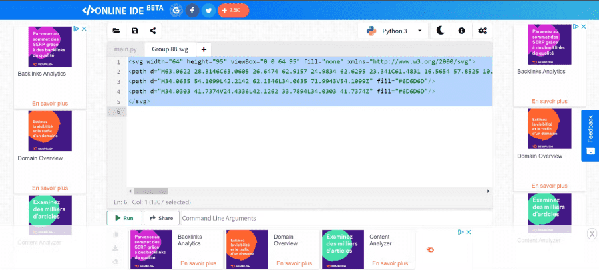Close bottom banner ad blue X icon

pos(469,232)
